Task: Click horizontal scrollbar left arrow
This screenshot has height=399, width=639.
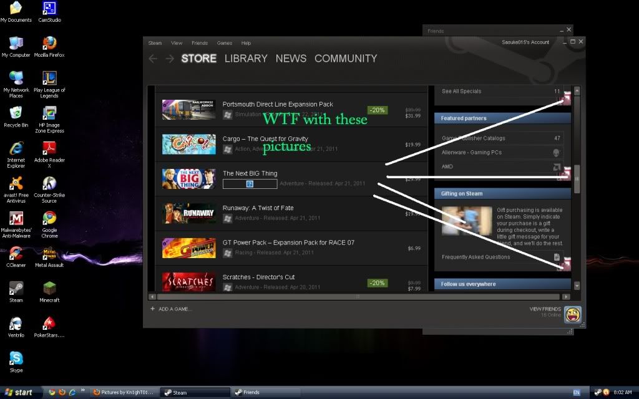Action: [x=152, y=297]
